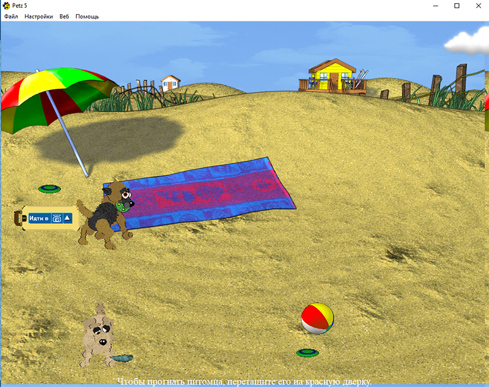Image resolution: width=489 pixels, height=387 pixels.
Task: Click the green frisbee near the umbrella
Action: 50,189
